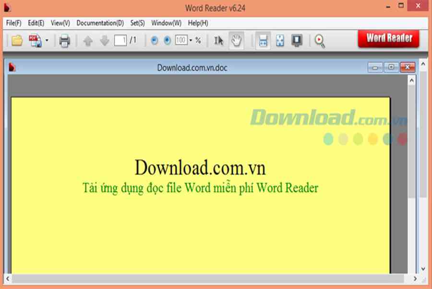Toggle the hand pan tool

[236, 41]
